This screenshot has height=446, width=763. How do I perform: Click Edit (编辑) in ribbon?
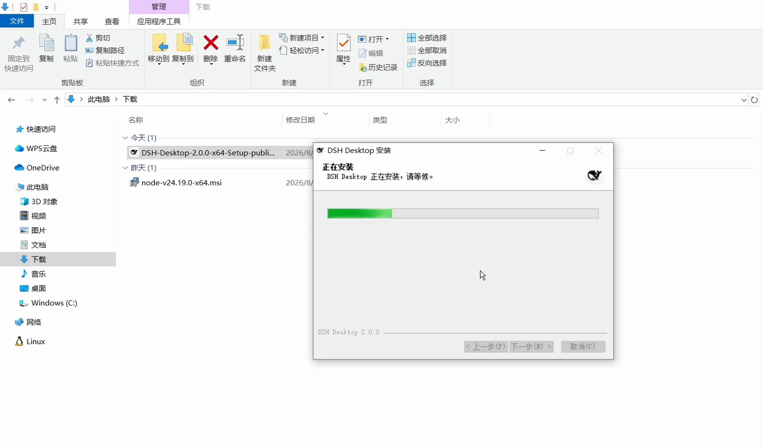pyautogui.click(x=371, y=53)
